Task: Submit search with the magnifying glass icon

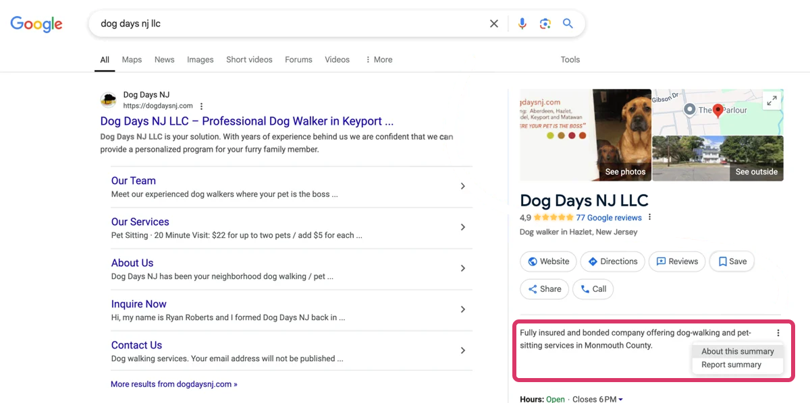Action: click(x=568, y=24)
